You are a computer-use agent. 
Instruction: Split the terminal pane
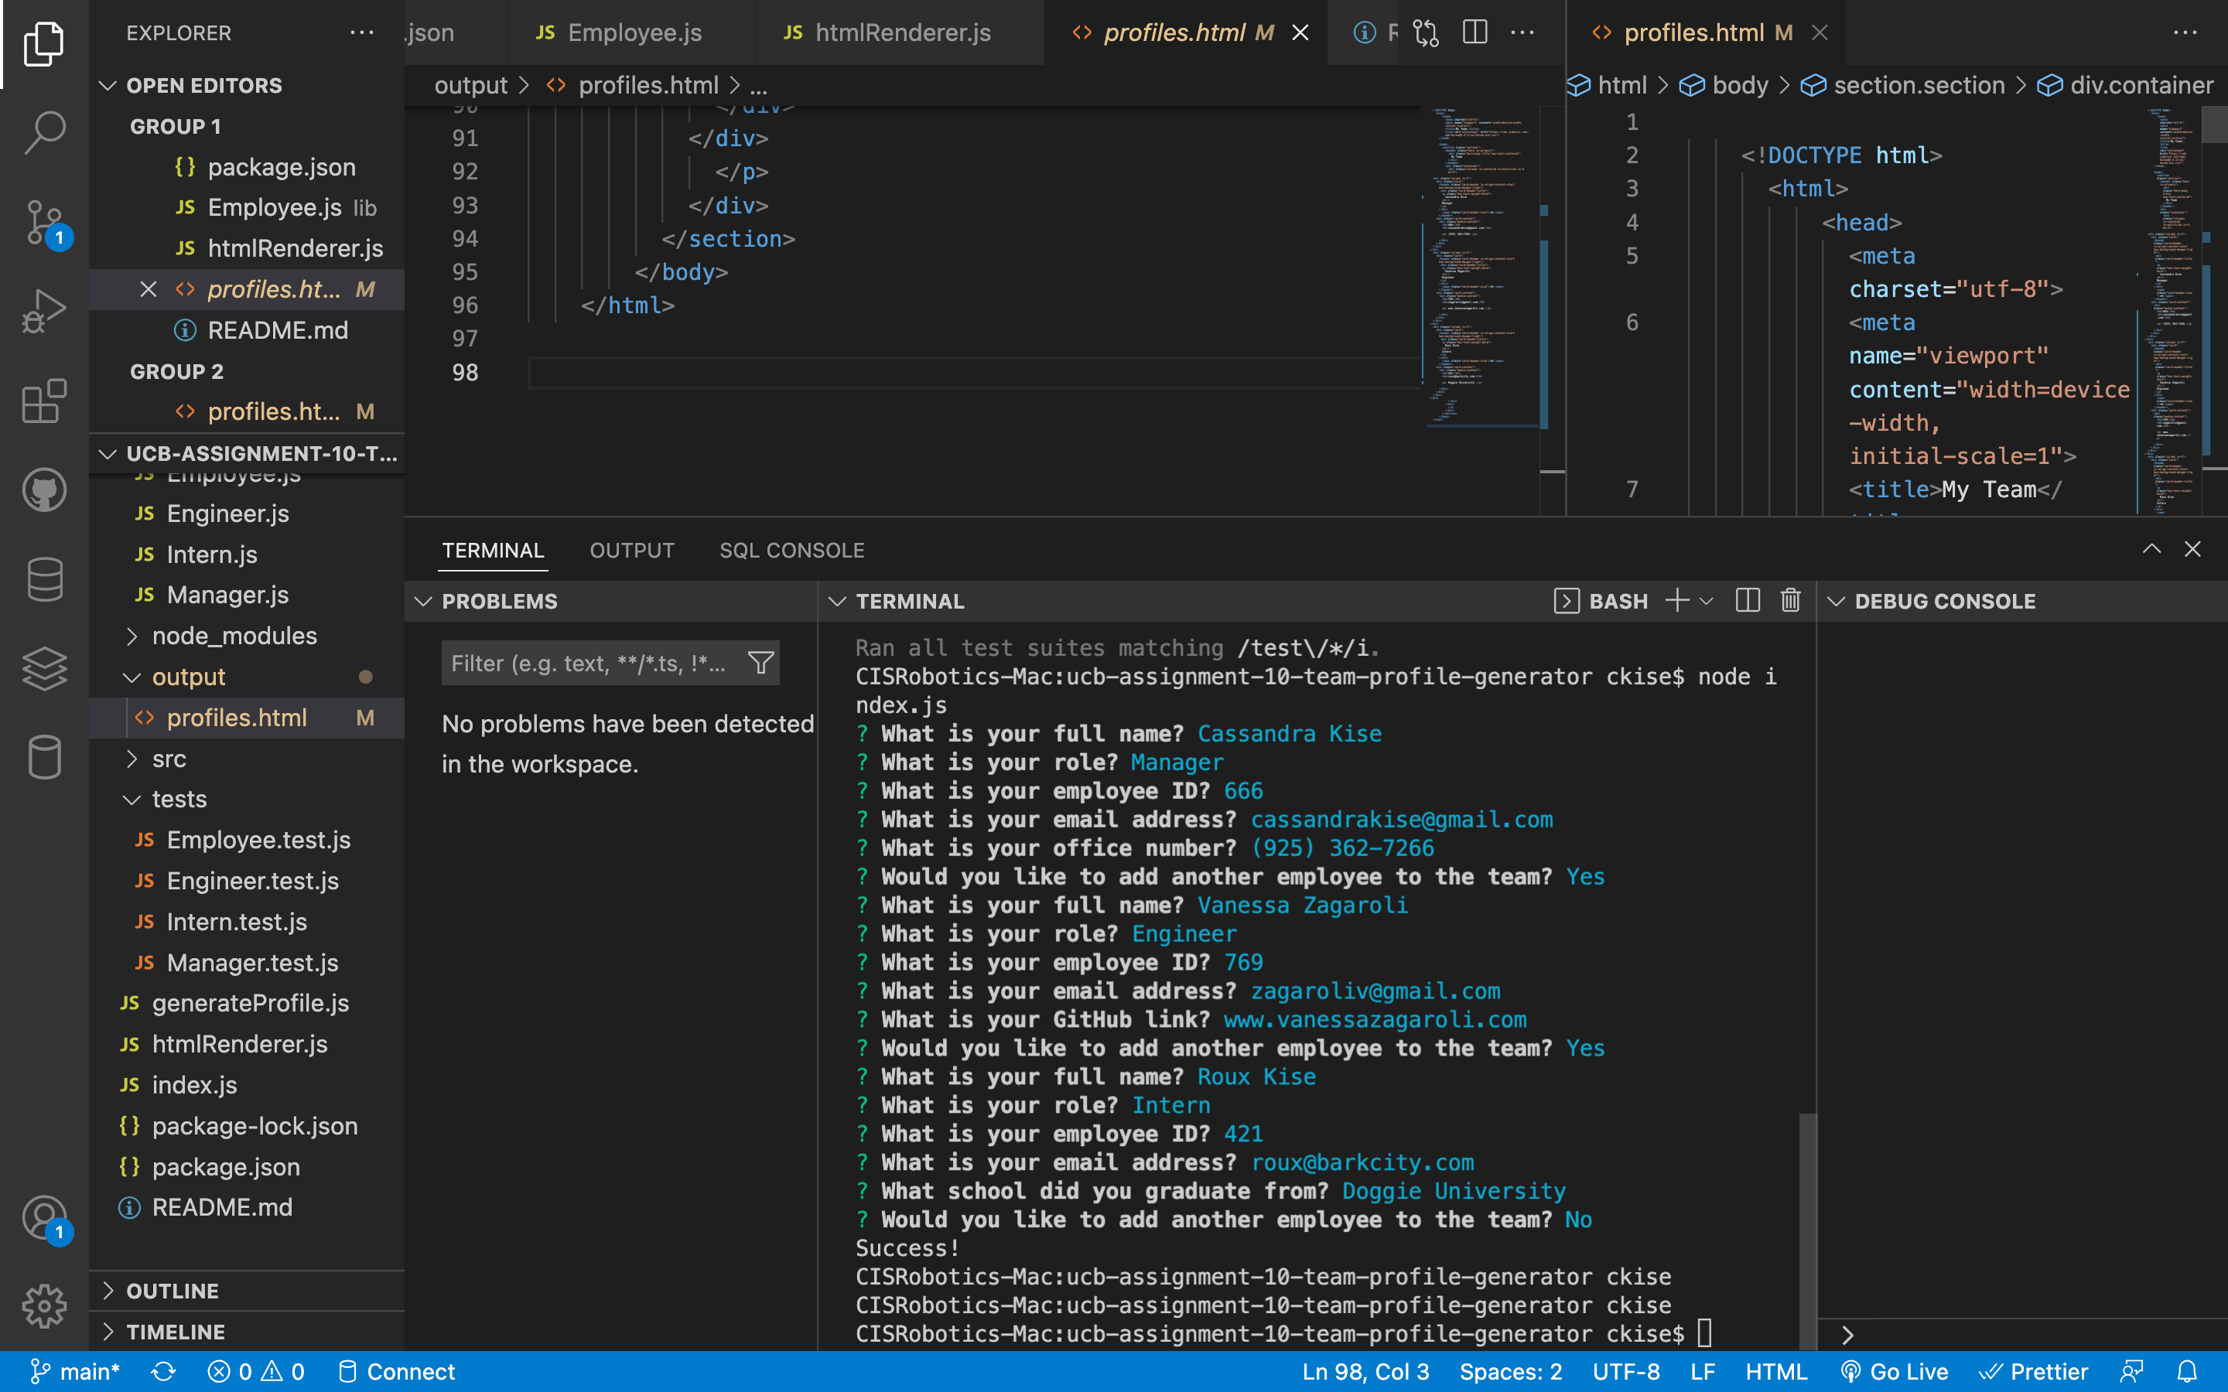point(1748,601)
